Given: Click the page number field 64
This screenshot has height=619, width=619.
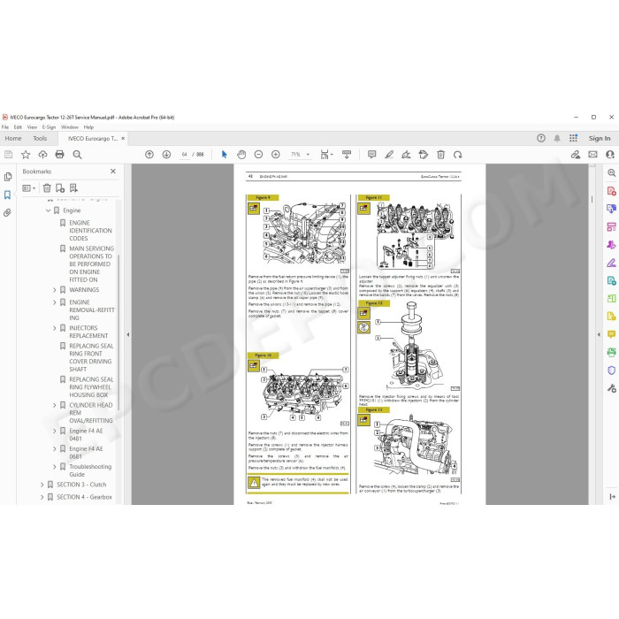Looking at the screenshot, I should pyautogui.click(x=184, y=155).
